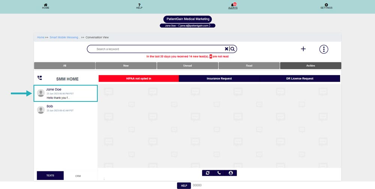Switch to the CRM tab
375x189 pixels.
tap(78, 176)
